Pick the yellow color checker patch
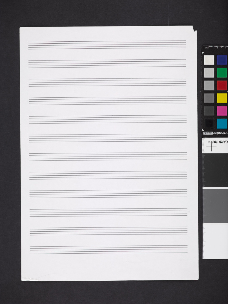The image size is (228, 304). pyautogui.click(x=222, y=98)
